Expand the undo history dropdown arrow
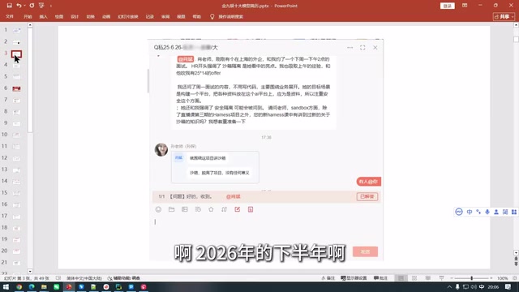 coord(24,6)
